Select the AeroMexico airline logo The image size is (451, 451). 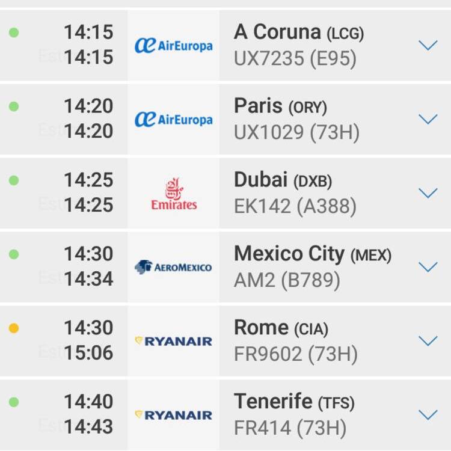pos(173,267)
